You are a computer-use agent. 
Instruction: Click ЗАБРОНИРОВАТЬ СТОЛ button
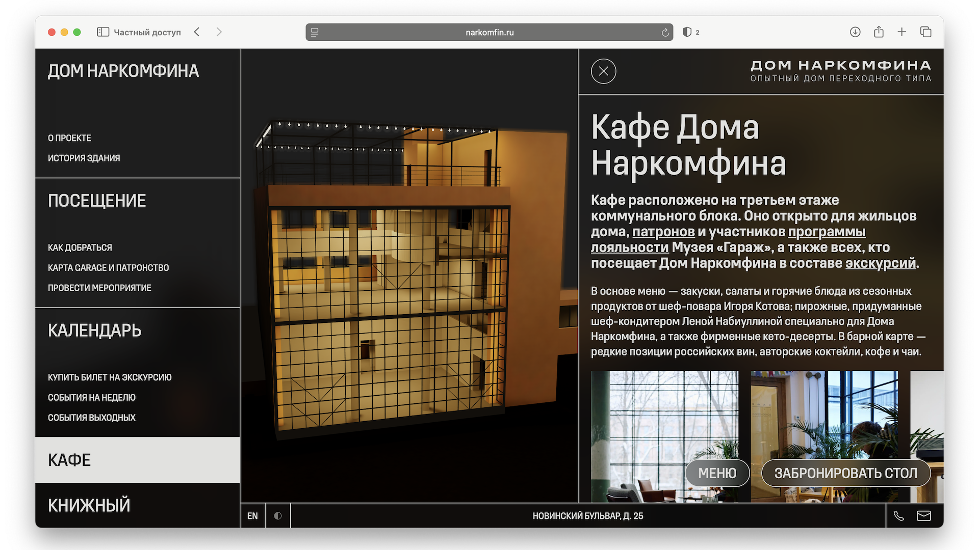845,473
